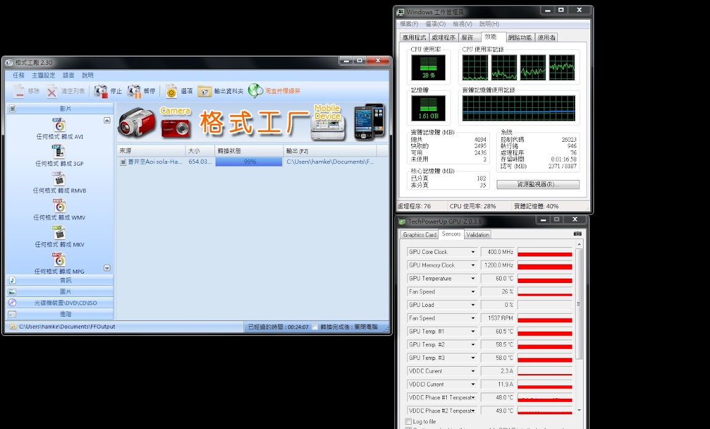Switch to the Graphics Card tab in GPU-Z

[419, 235]
